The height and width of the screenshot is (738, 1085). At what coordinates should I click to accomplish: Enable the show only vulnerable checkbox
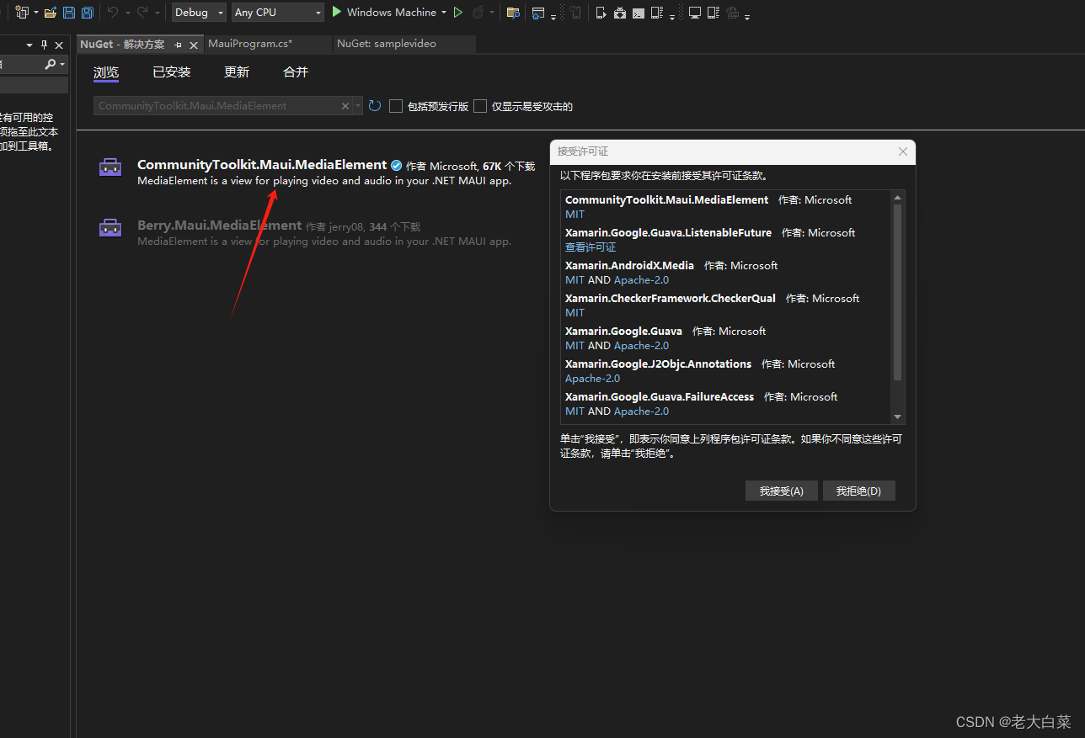pos(480,106)
